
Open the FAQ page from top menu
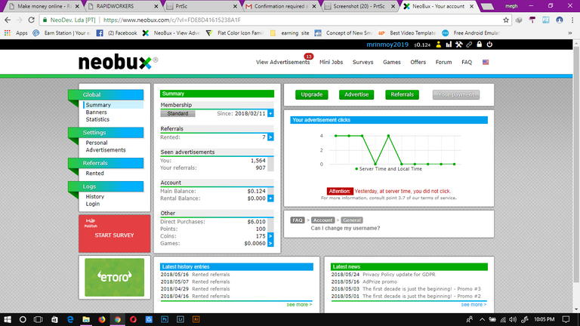click(467, 62)
